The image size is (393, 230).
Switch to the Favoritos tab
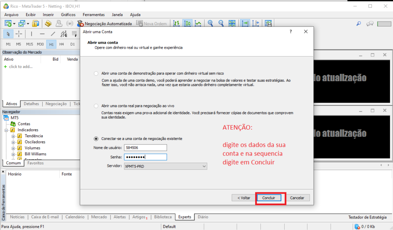click(35, 163)
